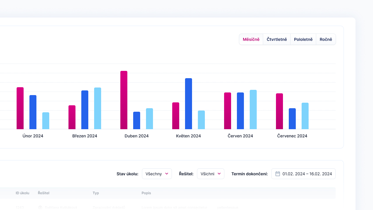Viewport: 373px width, 210px height.
Task: Click the Popis column header
Action: click(146, 193)
